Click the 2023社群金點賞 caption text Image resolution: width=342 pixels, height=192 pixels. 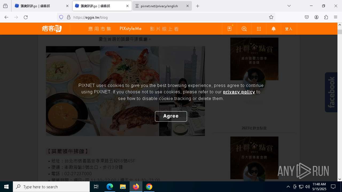pos(254,128)
